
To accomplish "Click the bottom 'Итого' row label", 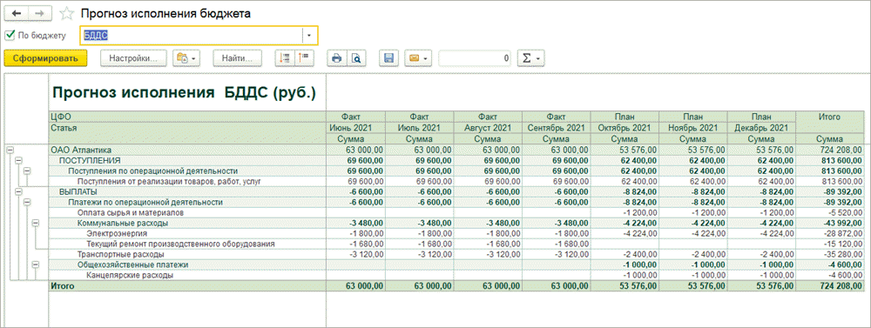I will (x=63, y=286).
